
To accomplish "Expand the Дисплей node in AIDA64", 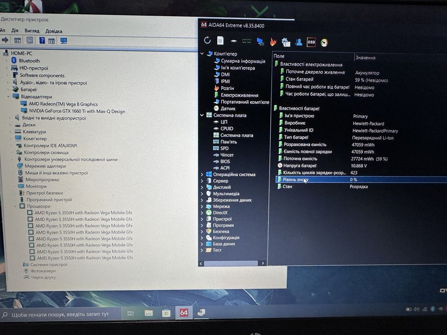I will (202, 187).
